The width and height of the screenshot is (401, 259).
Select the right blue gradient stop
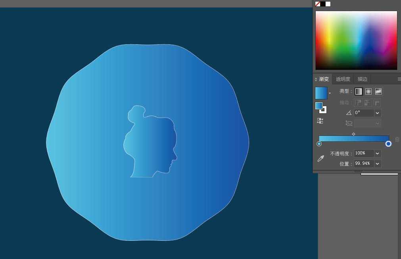click(x=388, y=144)
